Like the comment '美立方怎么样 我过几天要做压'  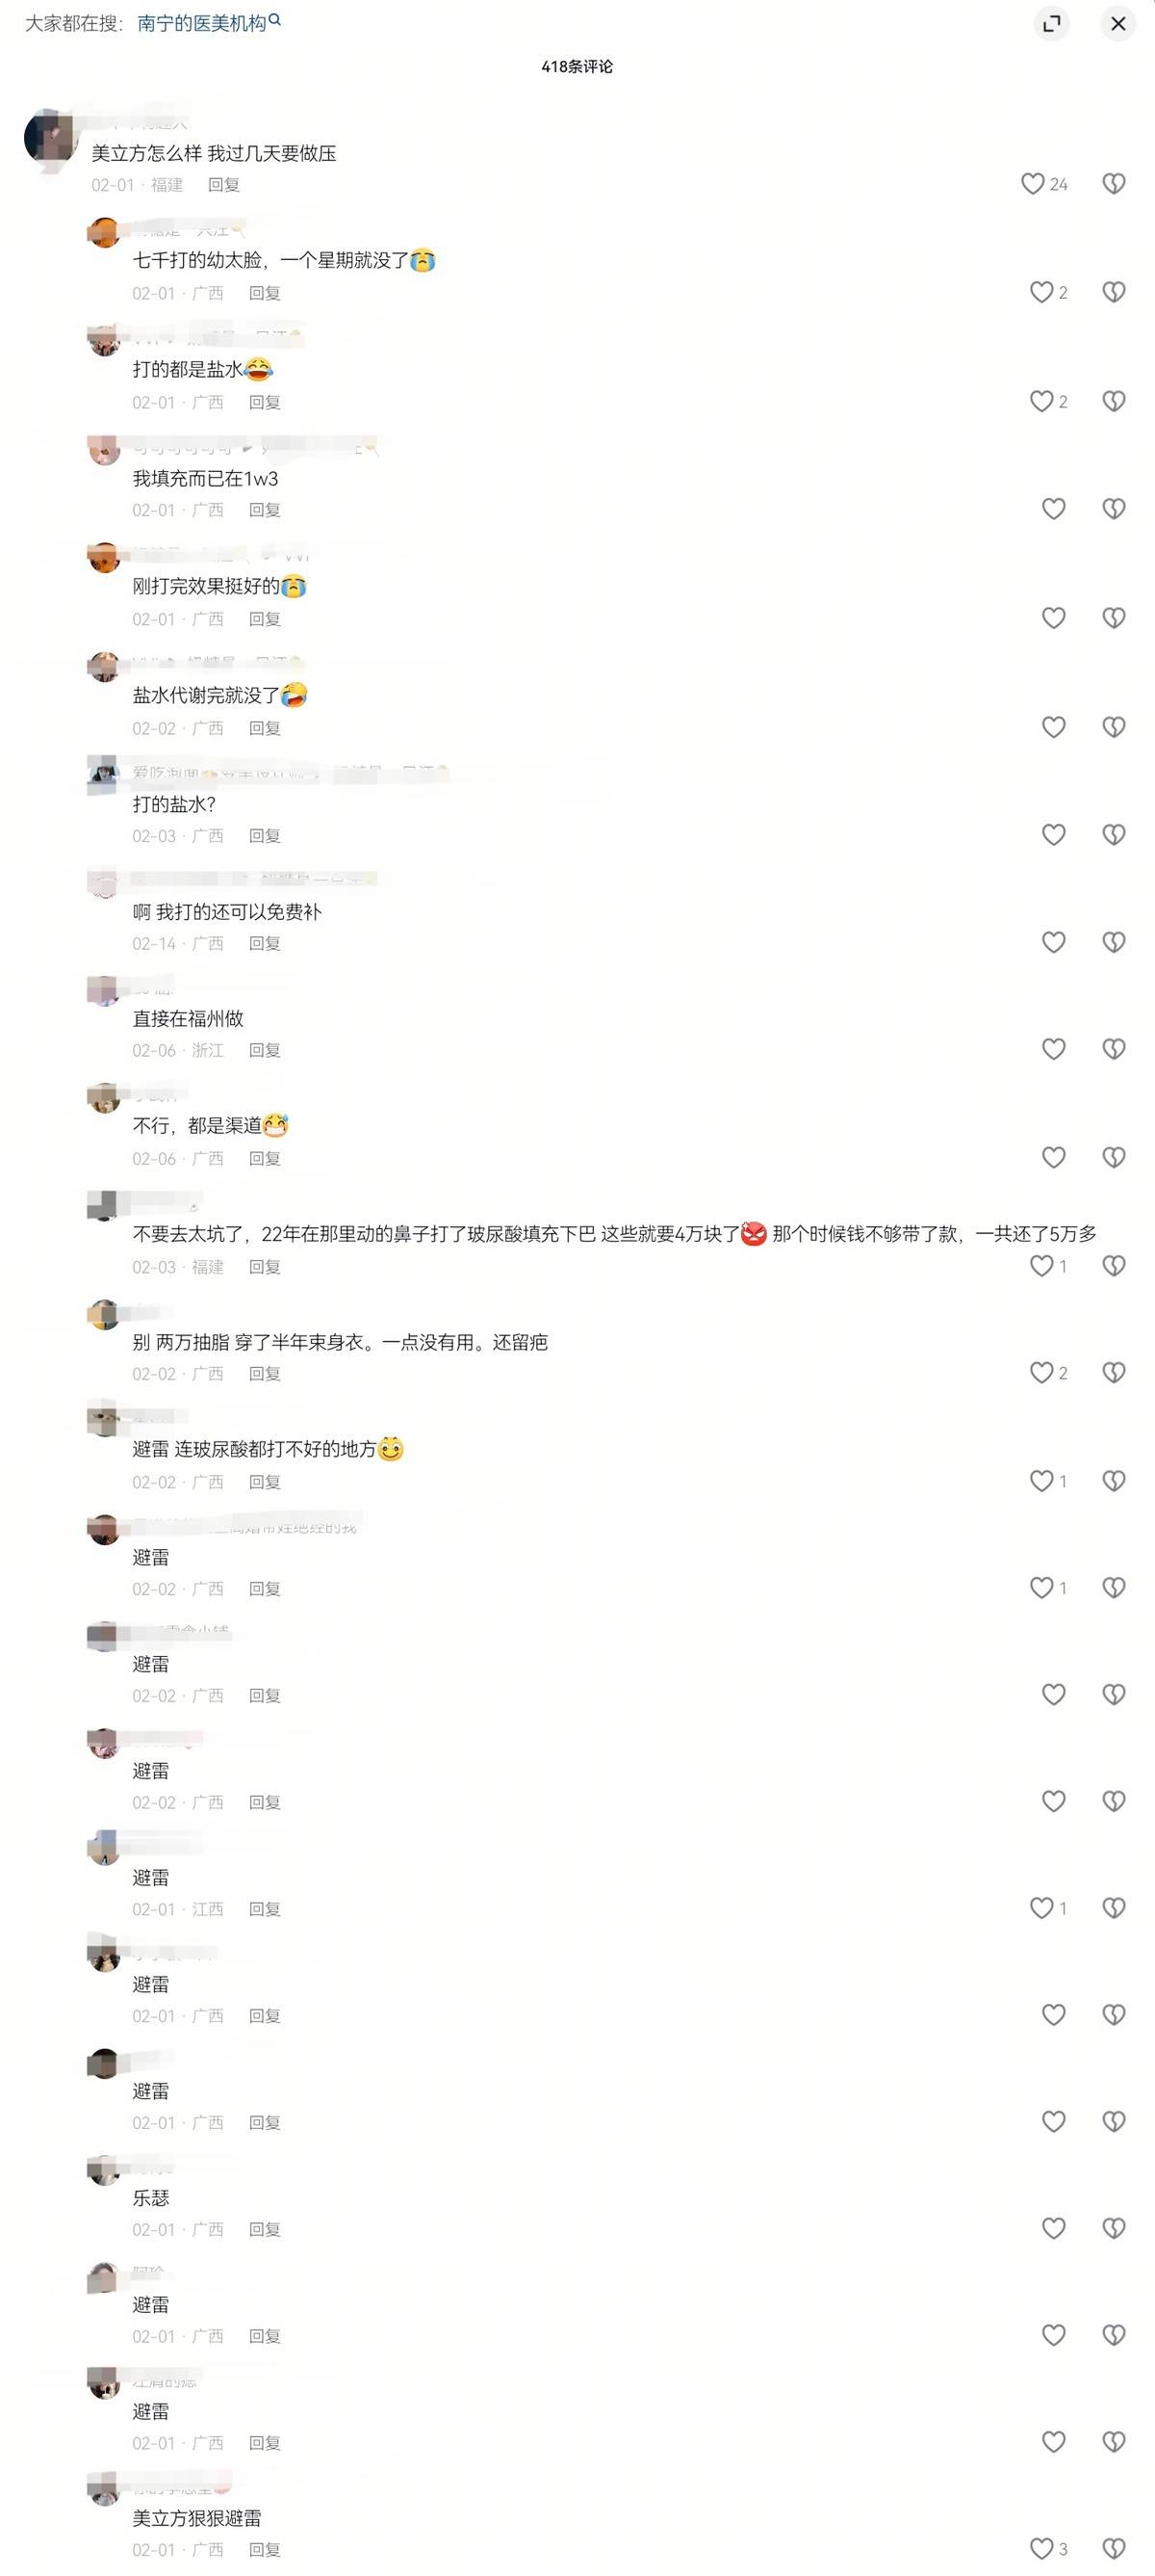(1032, 184)
